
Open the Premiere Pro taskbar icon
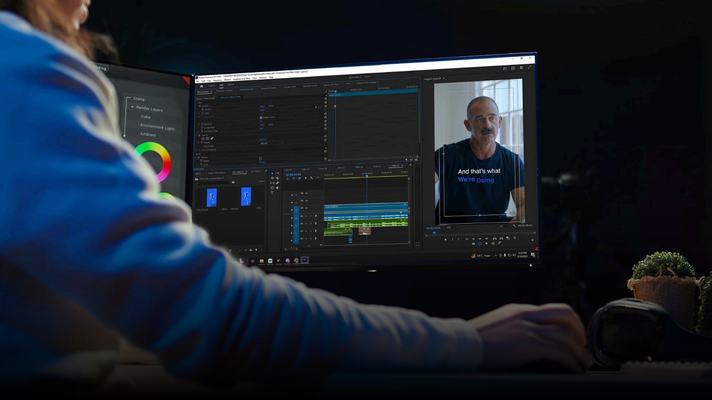pos(305,260)
